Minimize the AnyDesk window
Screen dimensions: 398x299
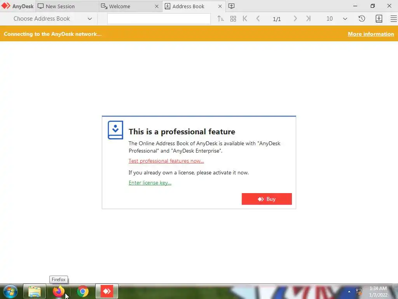(355, 6)
